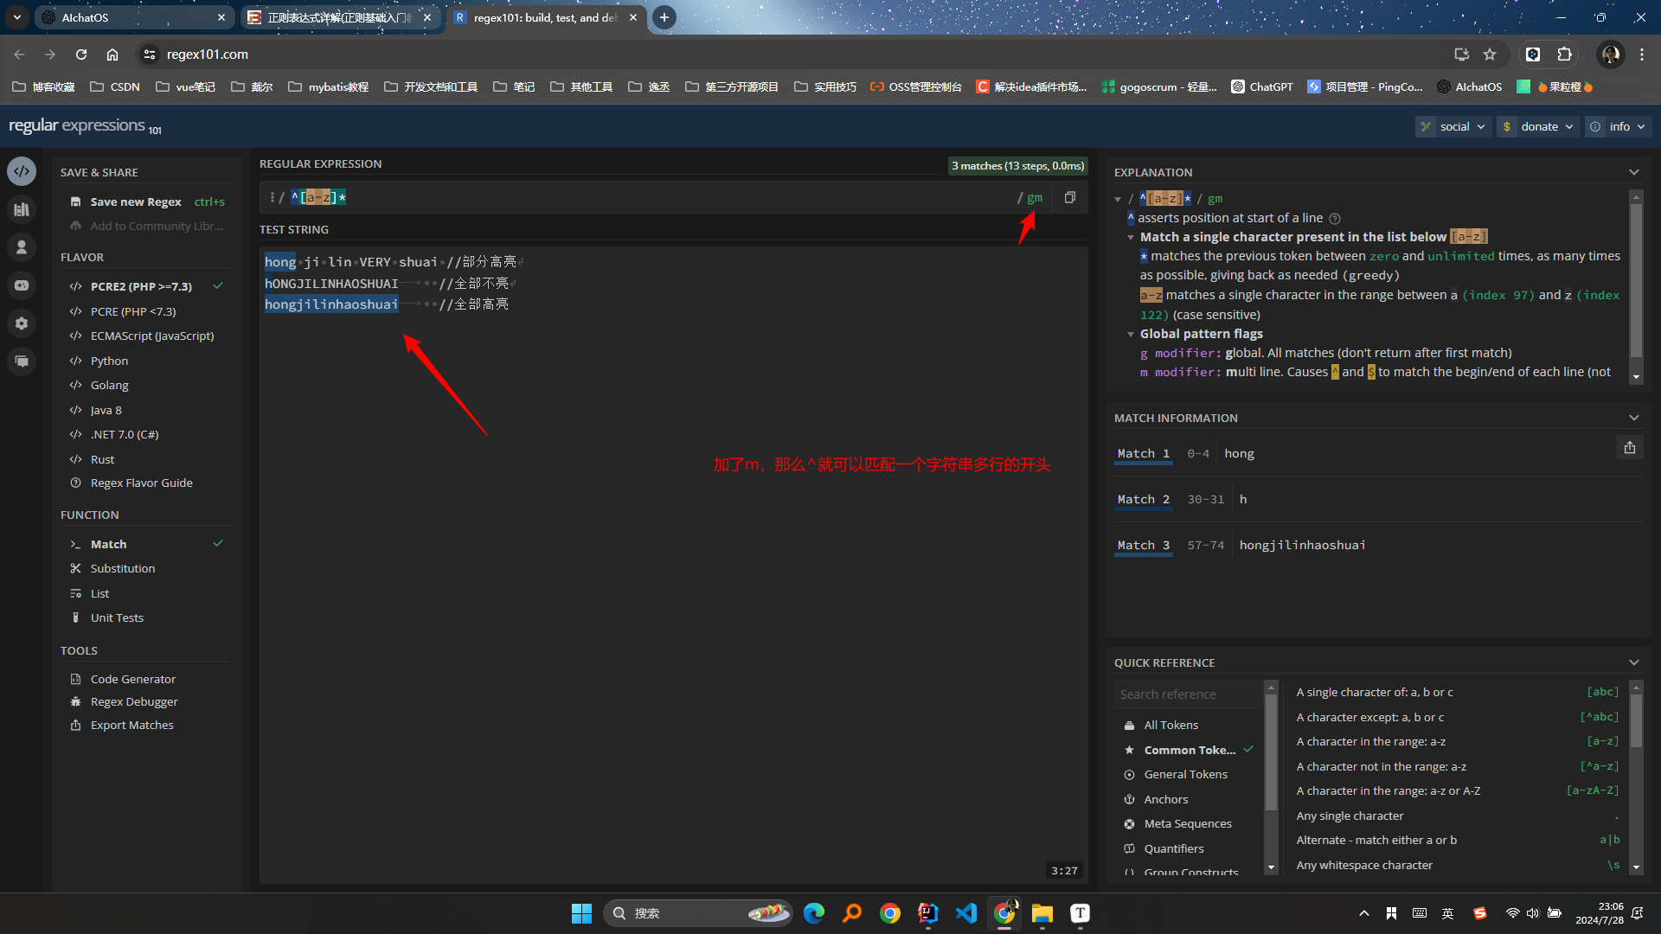Open the Code Generator tool
The image size is (1661, 934).
pos(132,679)
